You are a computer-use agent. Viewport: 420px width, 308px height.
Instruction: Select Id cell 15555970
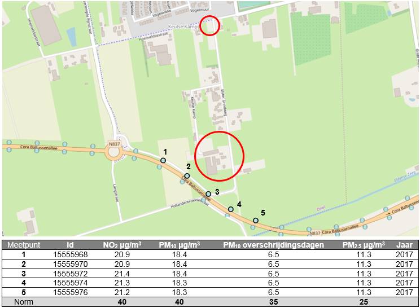tap(71, 264)
